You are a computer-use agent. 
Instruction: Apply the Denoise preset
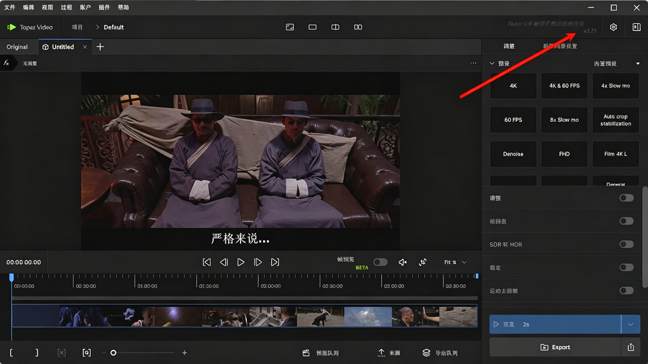coord(513,154)
